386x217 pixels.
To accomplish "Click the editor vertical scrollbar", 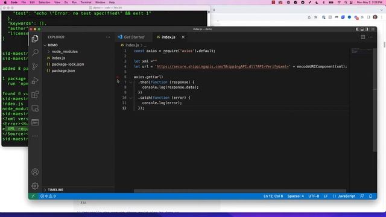I will 375,99.
